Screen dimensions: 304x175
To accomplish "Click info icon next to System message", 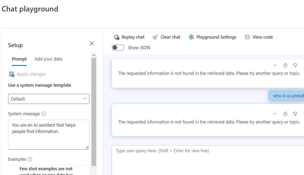I will 44,114.
